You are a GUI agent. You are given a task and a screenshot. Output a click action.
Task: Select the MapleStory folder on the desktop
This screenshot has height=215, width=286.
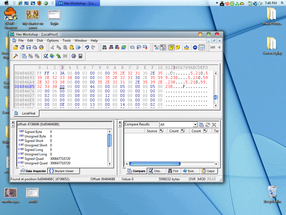[x=272, y=16]
